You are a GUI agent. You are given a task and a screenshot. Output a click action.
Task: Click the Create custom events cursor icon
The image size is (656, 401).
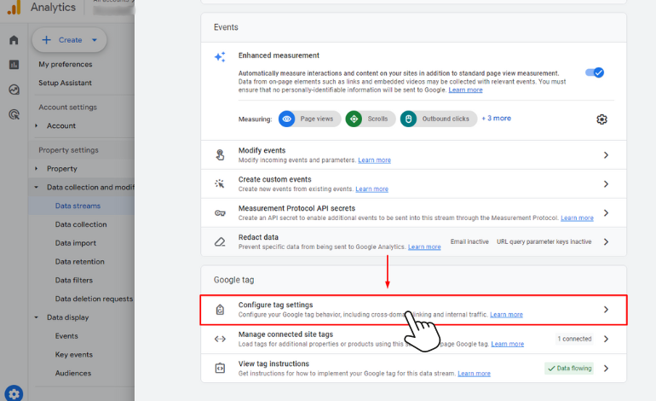[x=220, y=183]
